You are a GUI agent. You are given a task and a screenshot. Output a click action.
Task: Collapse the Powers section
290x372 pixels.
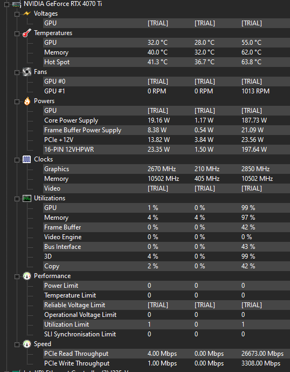click(x=17, y=102)
